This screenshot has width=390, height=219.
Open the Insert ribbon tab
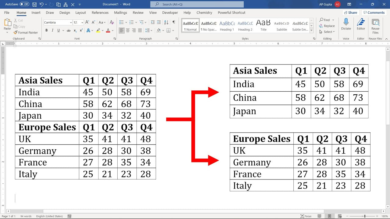(x=36, y=12)
